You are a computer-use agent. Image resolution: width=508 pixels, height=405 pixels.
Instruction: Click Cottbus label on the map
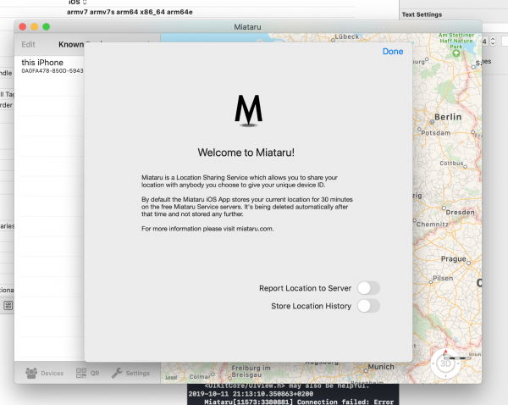451,164
